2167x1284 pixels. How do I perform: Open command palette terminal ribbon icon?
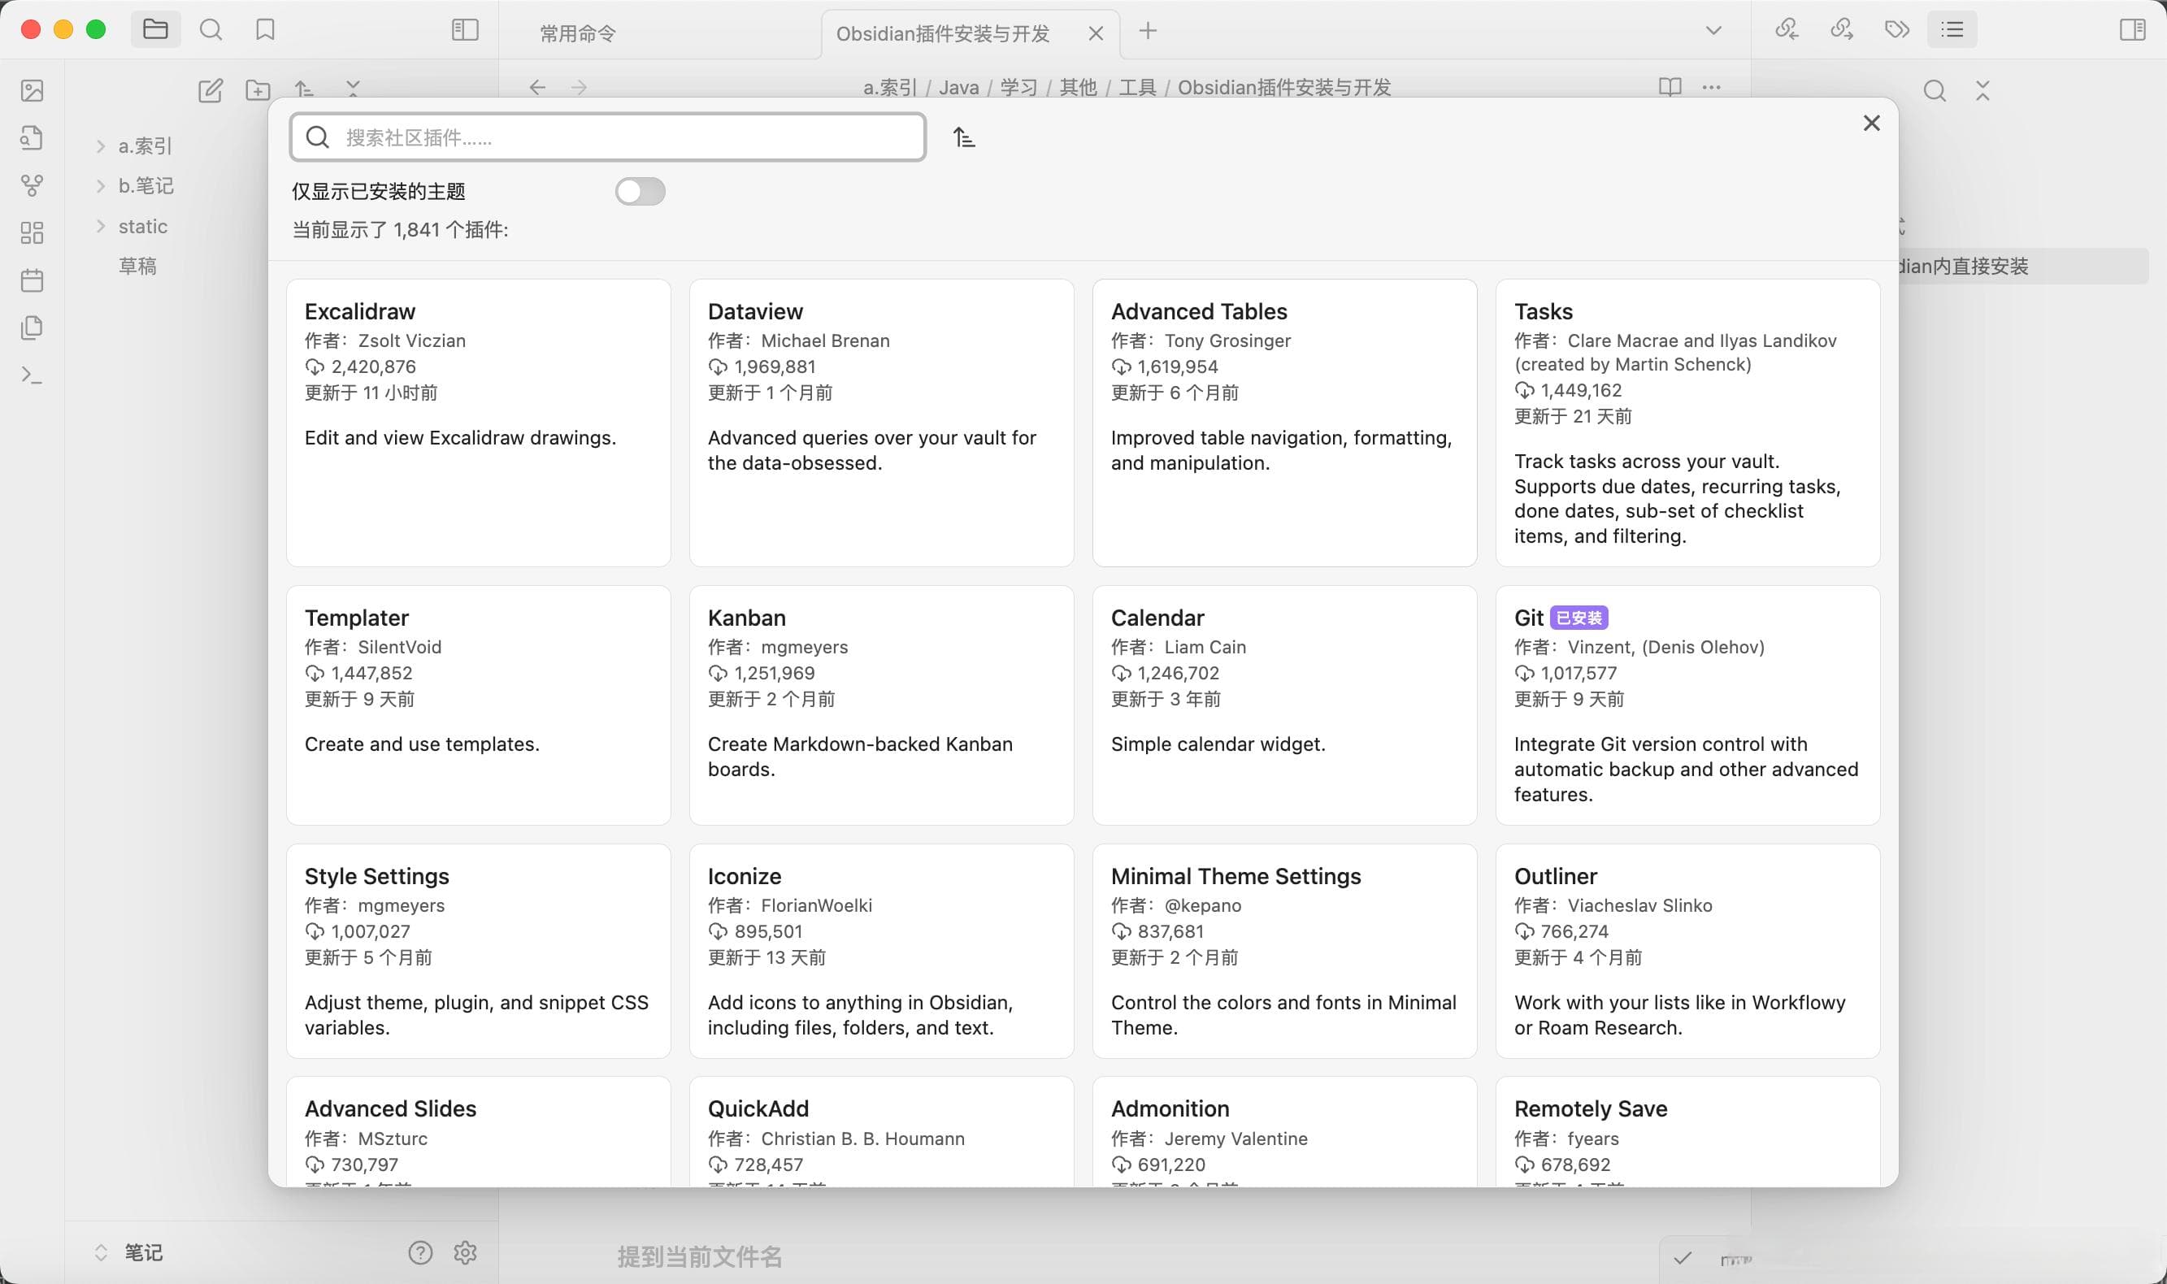tap(32, 375)
